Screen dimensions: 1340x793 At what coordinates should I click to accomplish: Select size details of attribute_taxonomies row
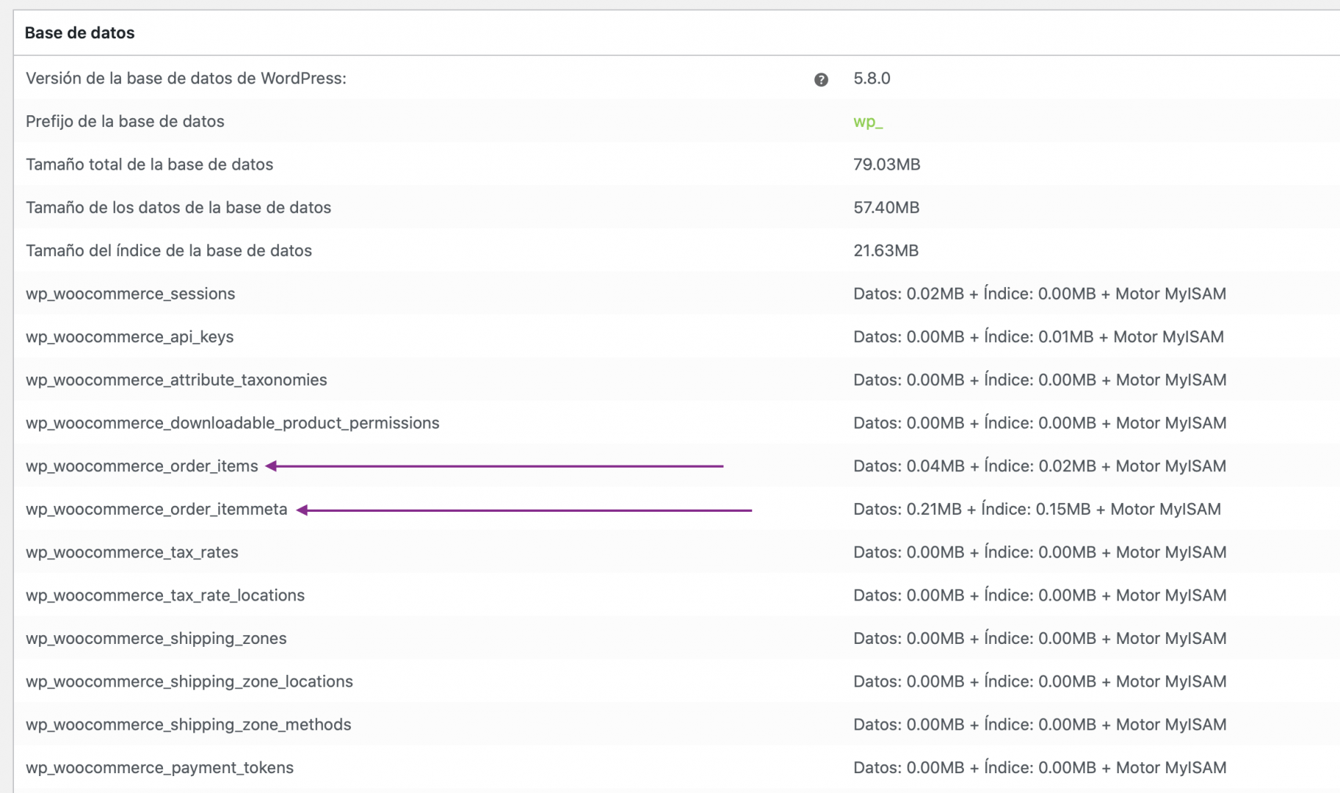click(x=1040, y=380)
